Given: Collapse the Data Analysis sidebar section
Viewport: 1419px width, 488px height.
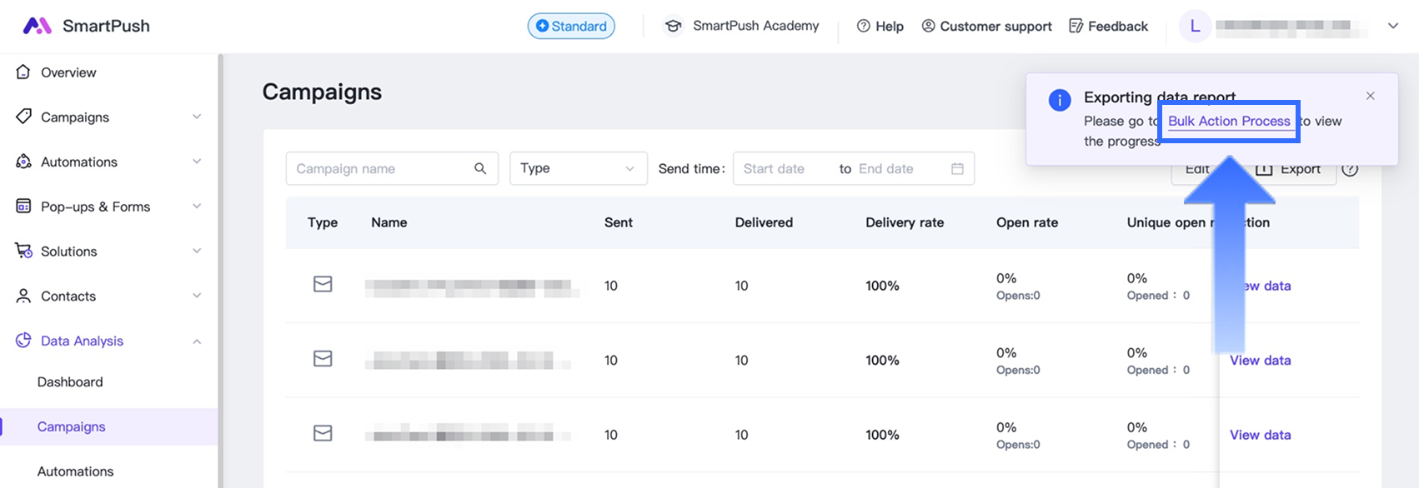Looking at the screenshot, I should (197, 341).
